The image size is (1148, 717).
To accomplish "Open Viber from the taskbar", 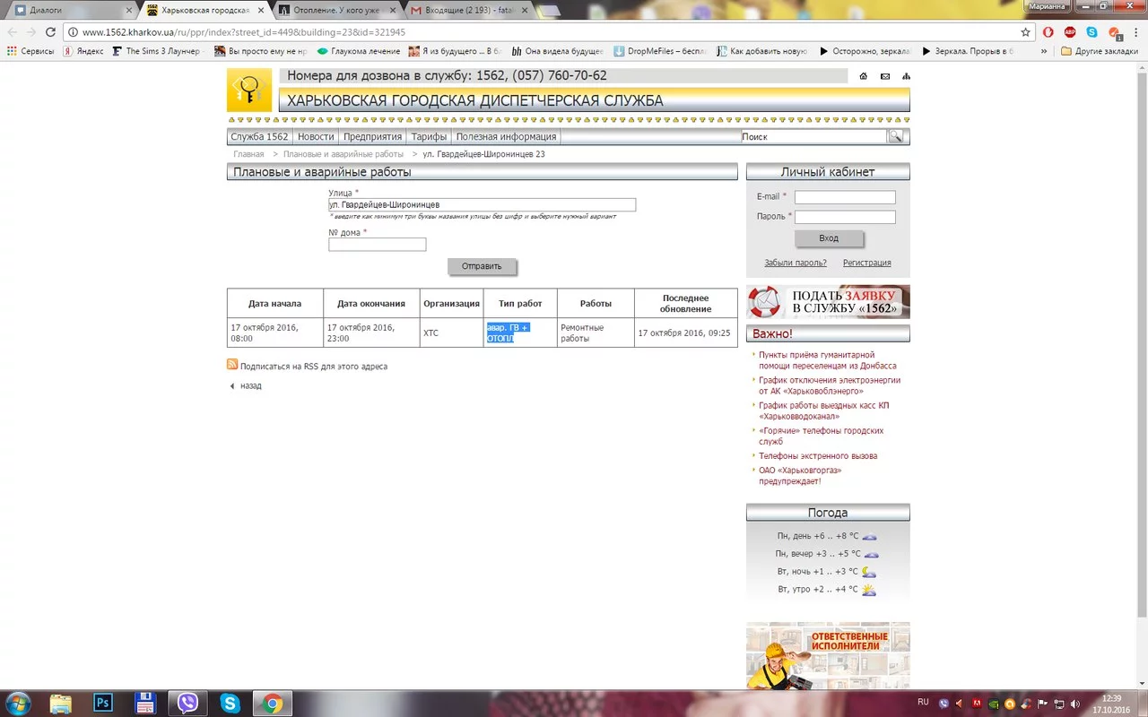I will point(187,704).
